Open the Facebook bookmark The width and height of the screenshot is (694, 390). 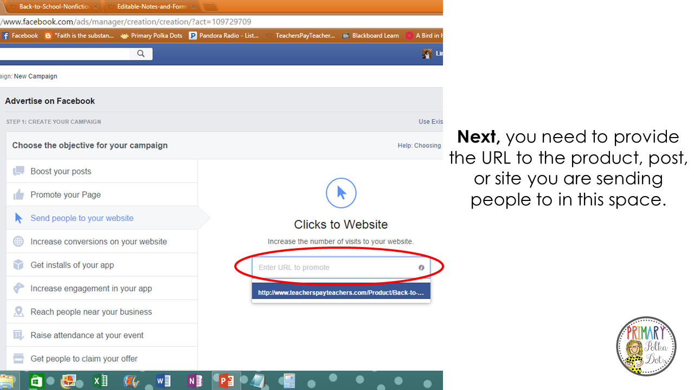pos(20,36)
